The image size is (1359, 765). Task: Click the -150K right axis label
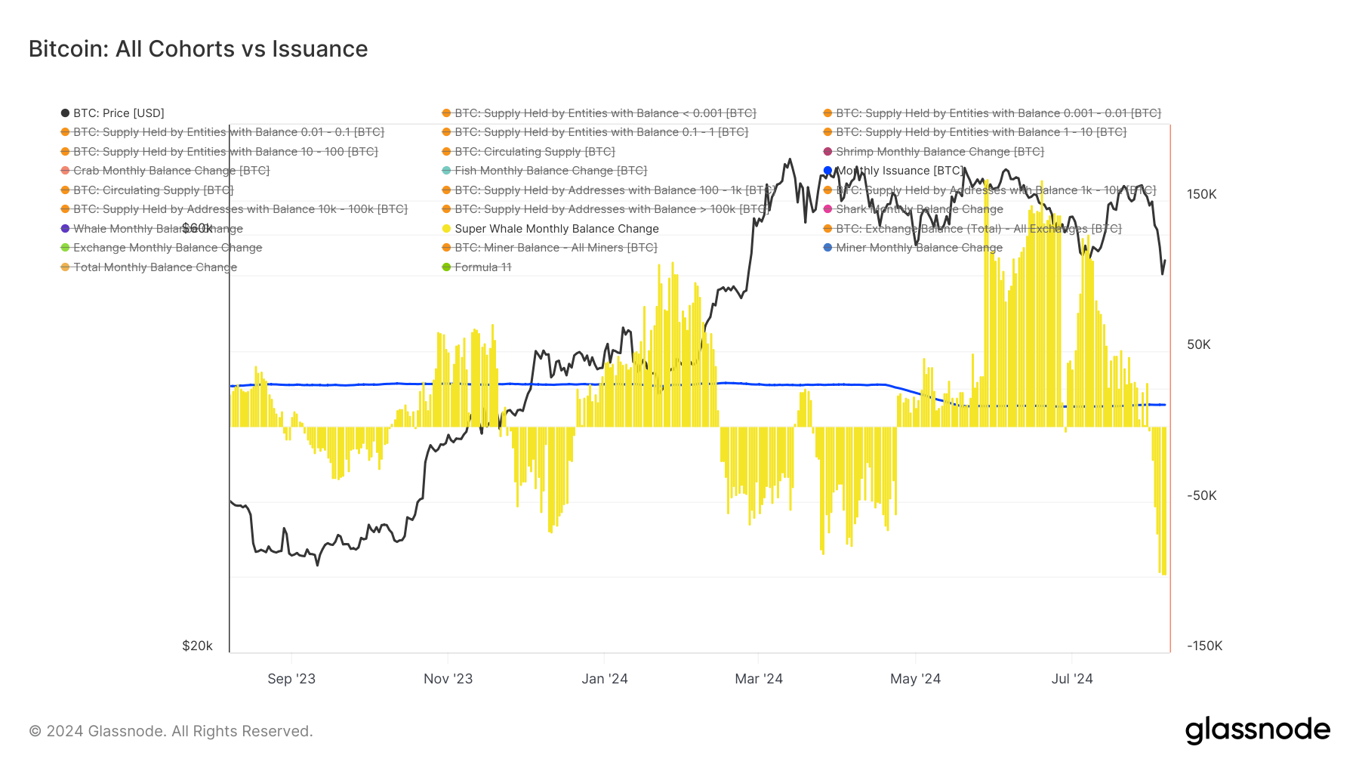(1205, 646)
